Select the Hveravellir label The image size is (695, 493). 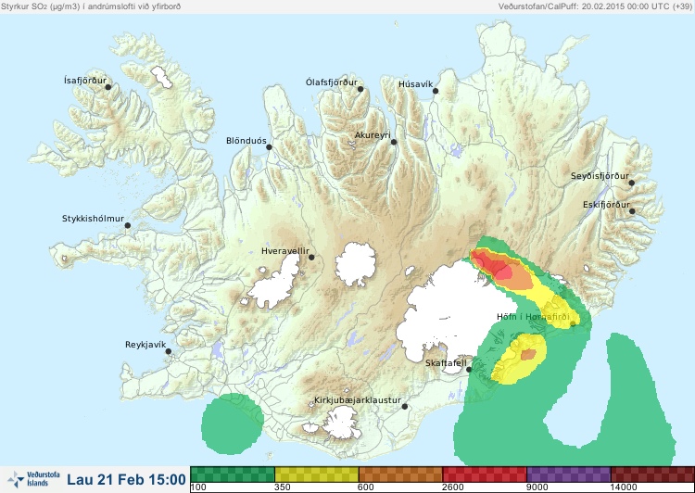285,251
